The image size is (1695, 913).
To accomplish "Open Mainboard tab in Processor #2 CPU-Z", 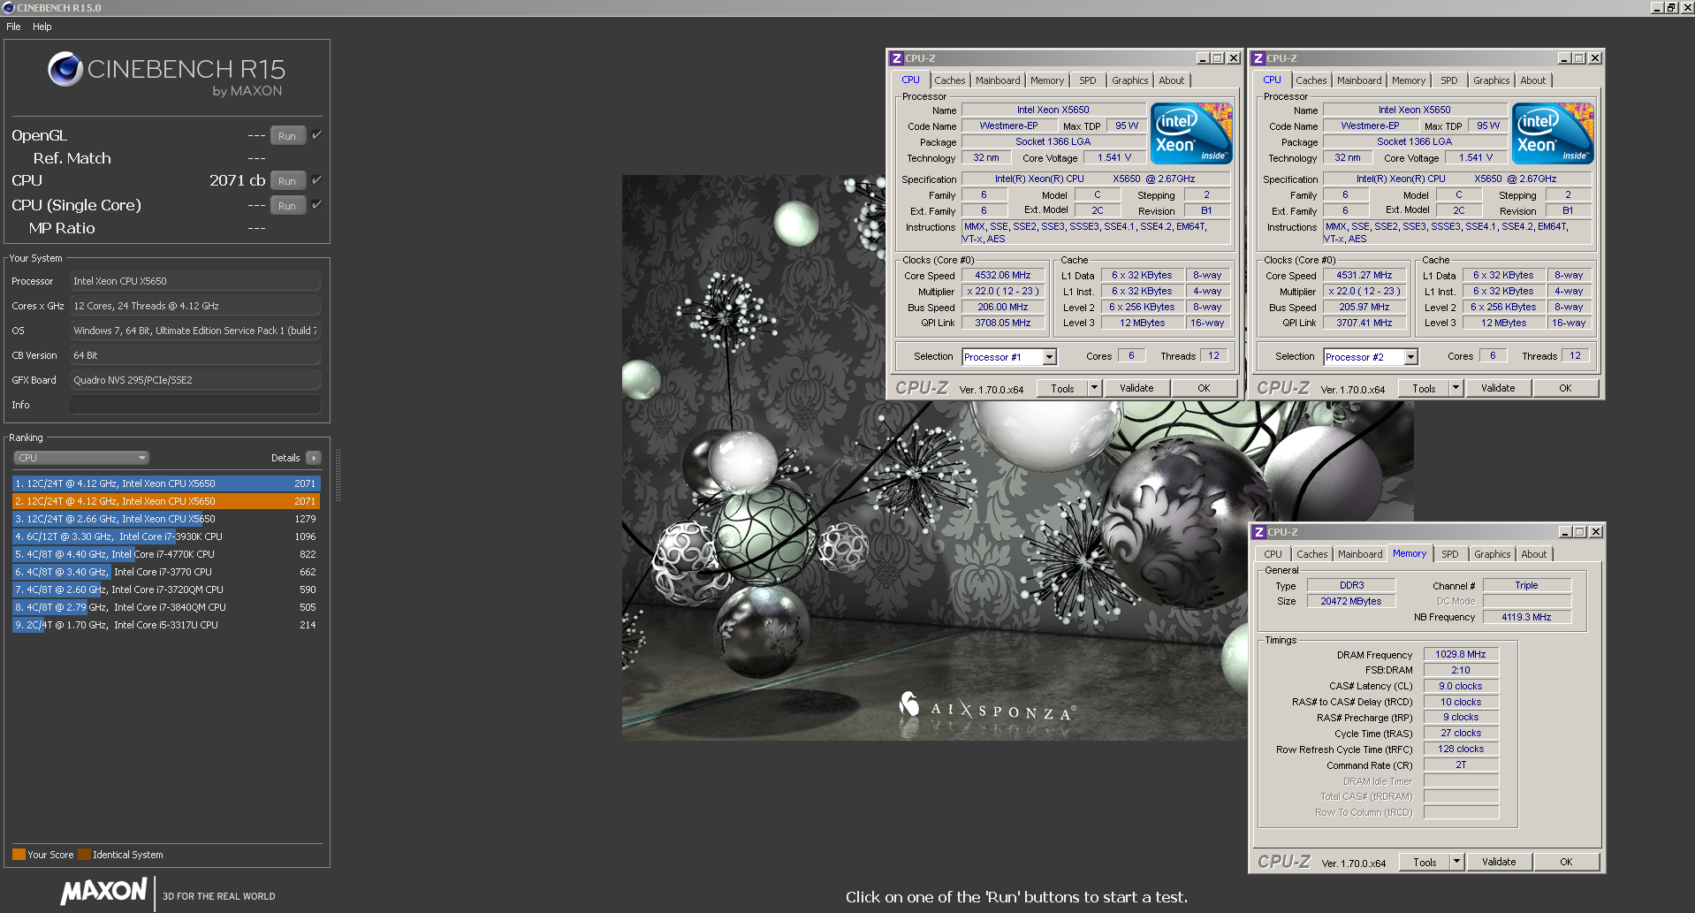I will click(1359, 80).
